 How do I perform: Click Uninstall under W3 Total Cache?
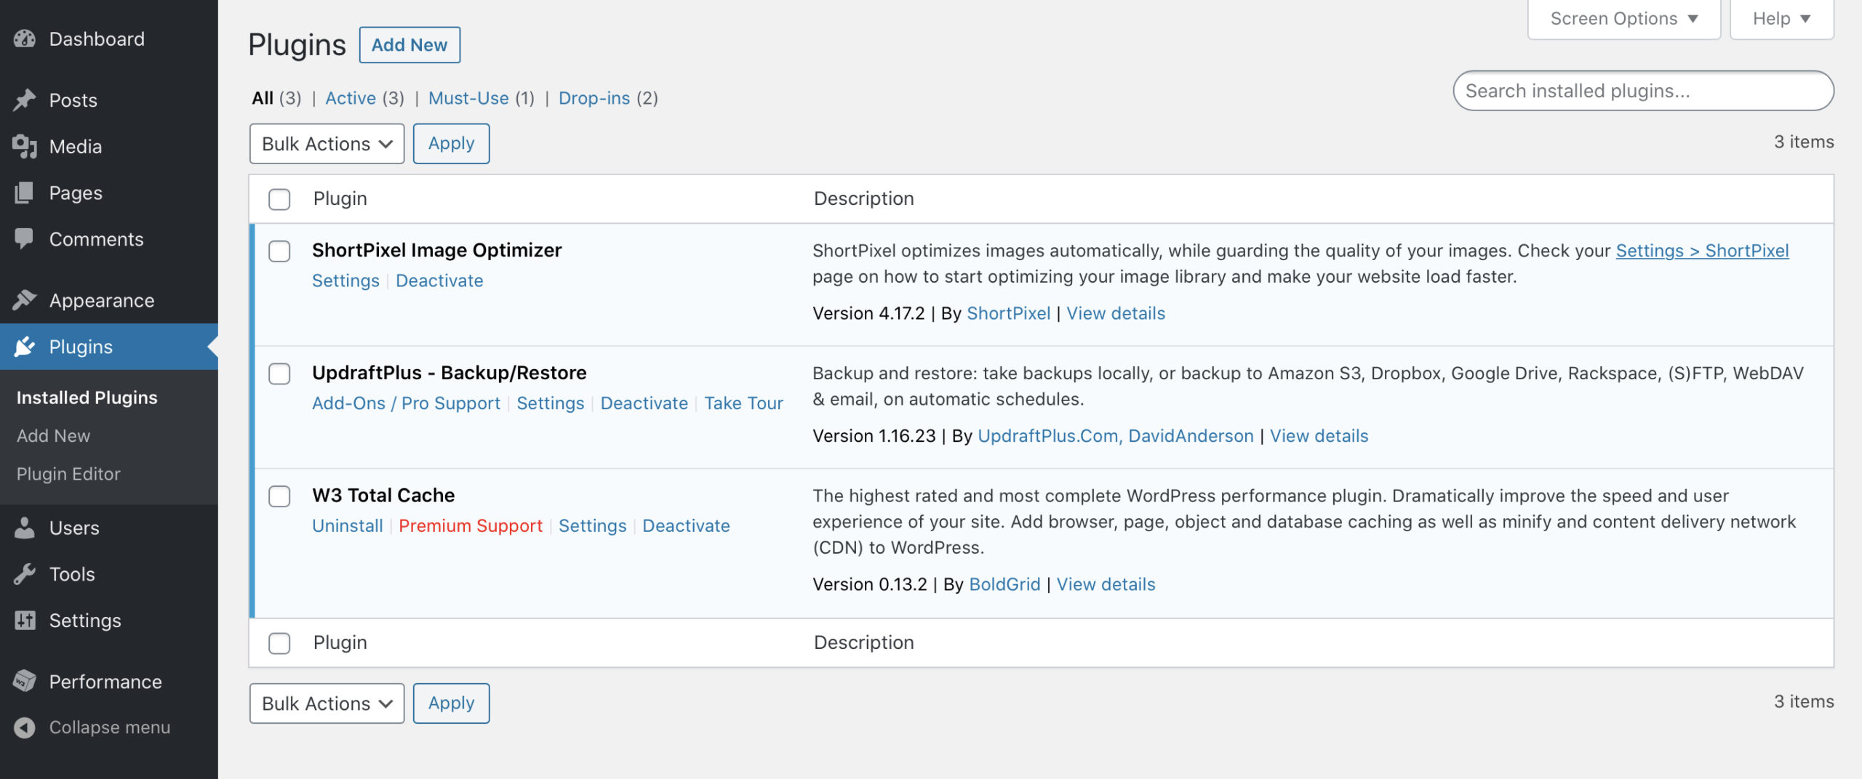coord(347,526)
